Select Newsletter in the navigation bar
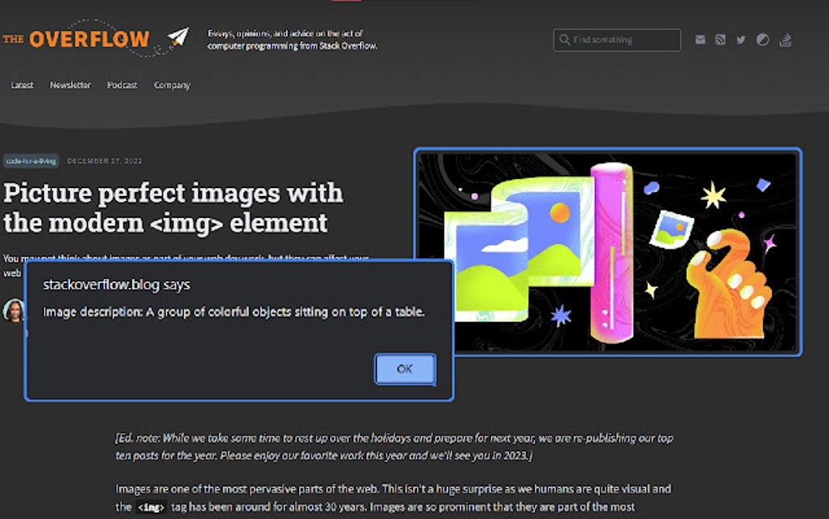Screen dimensions: 829x519 (70, 85)
